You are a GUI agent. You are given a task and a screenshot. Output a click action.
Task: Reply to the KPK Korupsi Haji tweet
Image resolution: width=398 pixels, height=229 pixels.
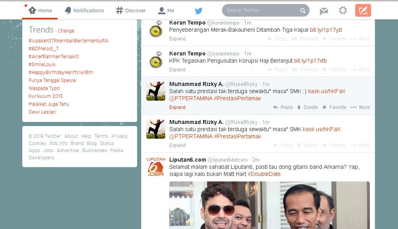tap(277, 69)
